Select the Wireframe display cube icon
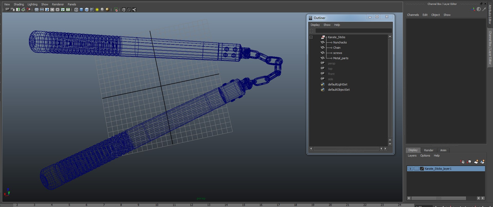This screenshot has height=207, width=493. [x=76, y=10]
